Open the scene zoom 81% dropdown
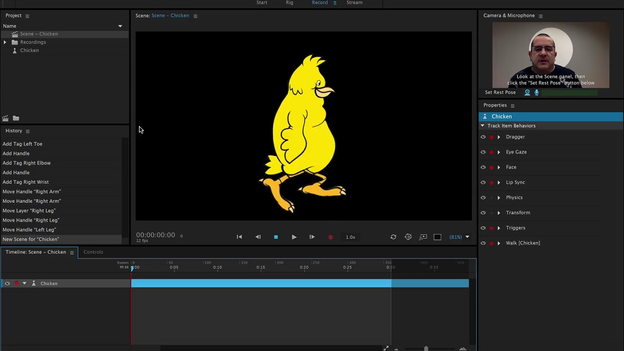The image size is (624, 351). (x=459, y=237)
